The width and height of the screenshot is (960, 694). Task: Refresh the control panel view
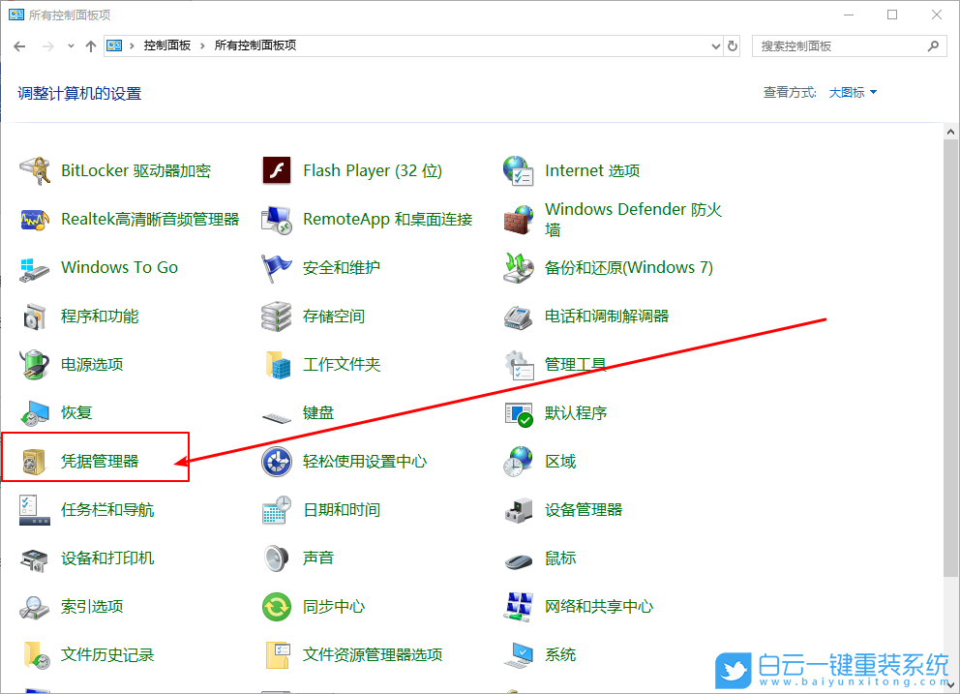[x=733, y=45]
